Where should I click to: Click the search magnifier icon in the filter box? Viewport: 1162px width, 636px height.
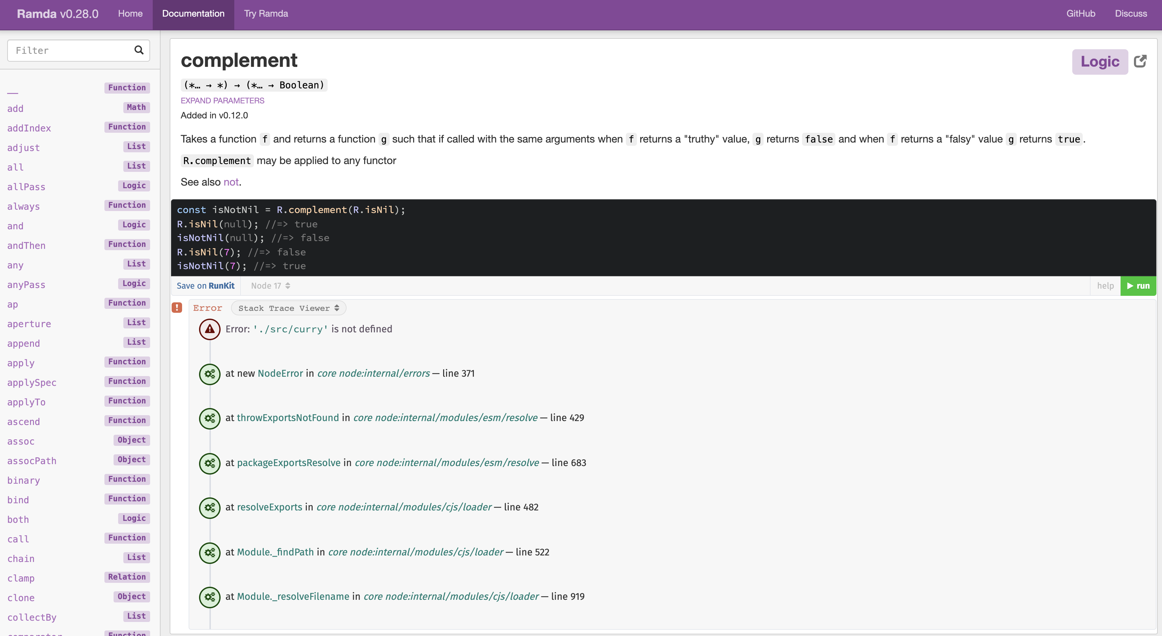pyautogui.click(x=138, y=50)
